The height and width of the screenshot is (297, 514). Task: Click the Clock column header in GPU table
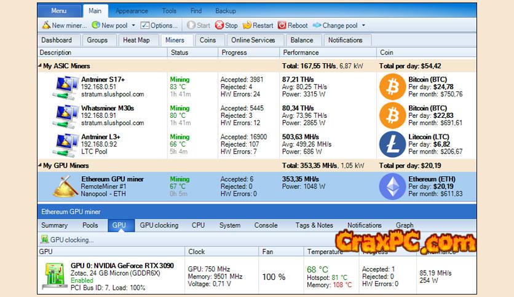[x=221, y=252]
